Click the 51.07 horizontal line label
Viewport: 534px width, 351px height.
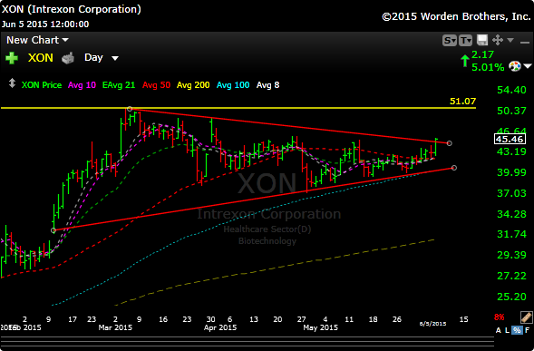click(x=462, y=102)
